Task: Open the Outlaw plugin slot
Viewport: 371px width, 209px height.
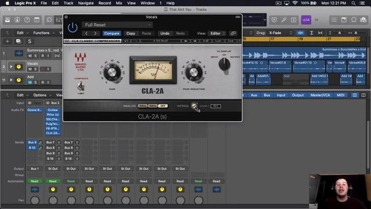Action: [53, 110]
